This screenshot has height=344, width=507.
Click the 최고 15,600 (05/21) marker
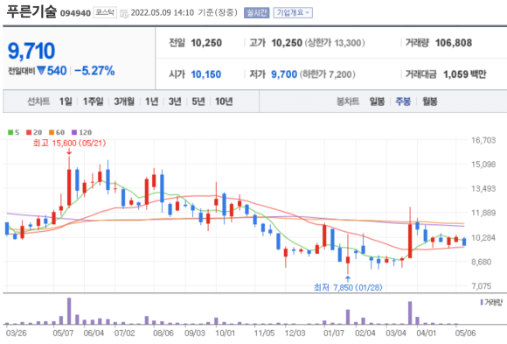click(70, 144)
